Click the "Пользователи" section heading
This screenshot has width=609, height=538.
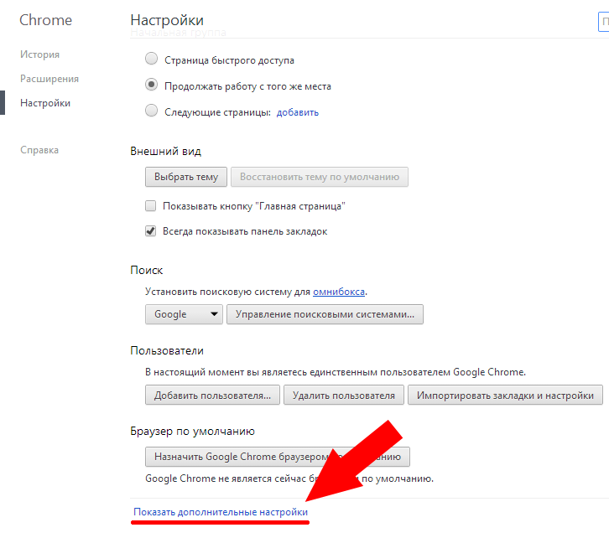[x=167, y=350]
